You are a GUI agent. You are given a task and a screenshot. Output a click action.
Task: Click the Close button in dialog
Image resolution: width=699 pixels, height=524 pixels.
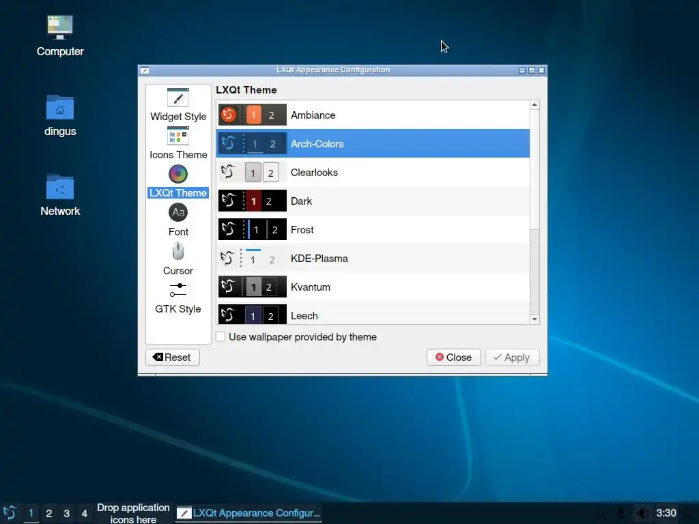pos(453,358)
